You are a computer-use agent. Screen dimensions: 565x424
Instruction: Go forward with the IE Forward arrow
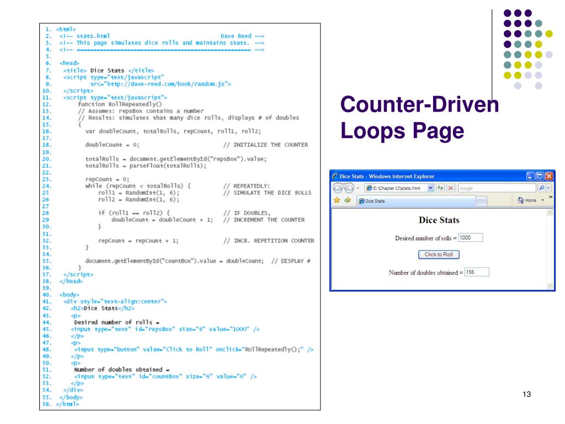click(x=349, y=188)
